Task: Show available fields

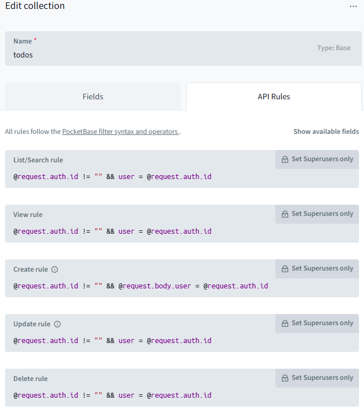Action: [x=326, y=132]
